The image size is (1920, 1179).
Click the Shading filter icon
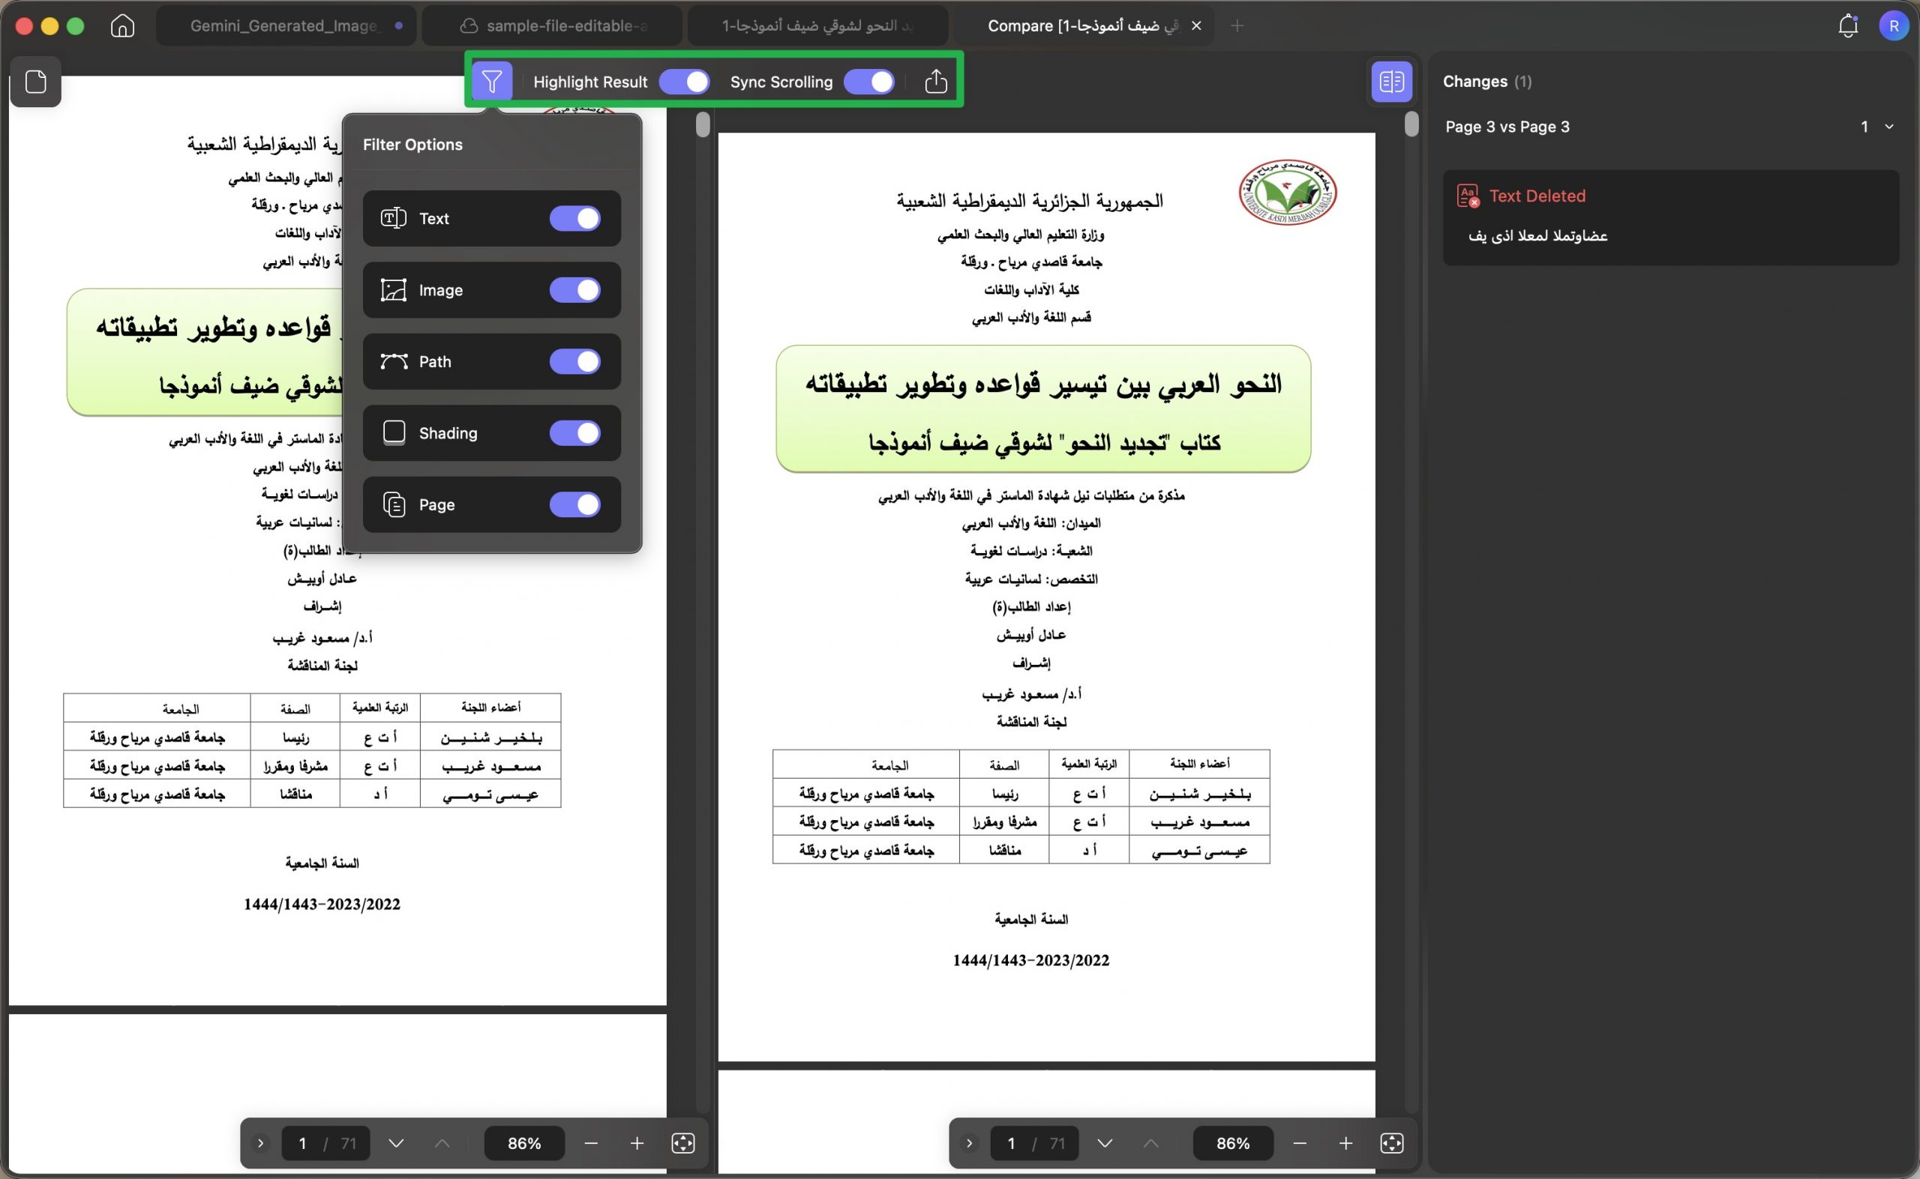coord(394,432)
